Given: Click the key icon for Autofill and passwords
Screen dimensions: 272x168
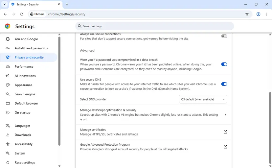Looking at the screenshot, I should pos(8,48).
